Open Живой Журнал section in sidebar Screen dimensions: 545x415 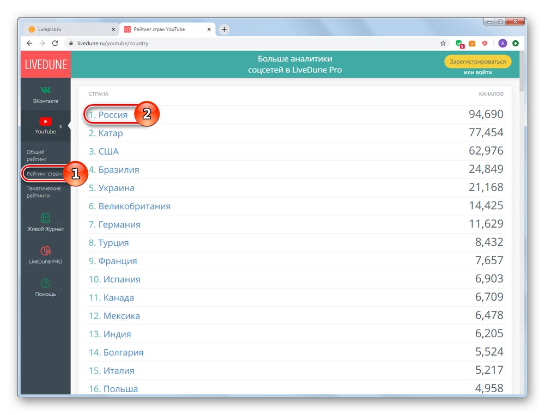pos(46,222)
